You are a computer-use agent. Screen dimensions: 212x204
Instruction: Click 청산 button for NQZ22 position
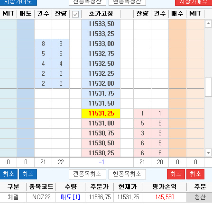pyautogui.click(x=200, y=197)
